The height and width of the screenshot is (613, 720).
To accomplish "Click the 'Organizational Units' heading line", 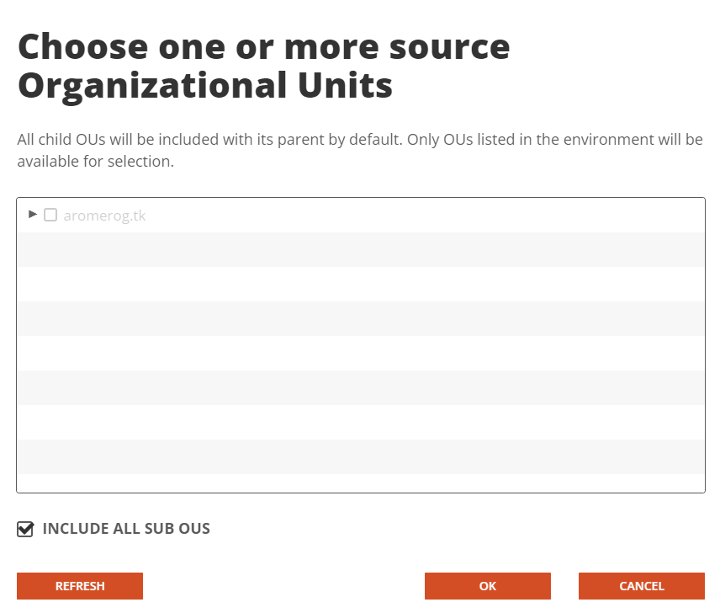I will click(205, 86).
